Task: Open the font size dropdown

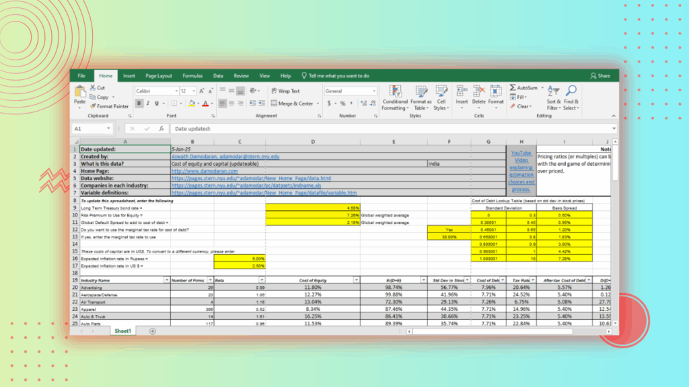Action: coord(195,91)
